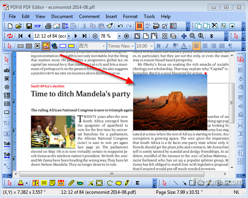Screen dimensions: 248x198
Task: Click the Save as PDF icon
Action: pyautogui.click(x=38, y=26)
